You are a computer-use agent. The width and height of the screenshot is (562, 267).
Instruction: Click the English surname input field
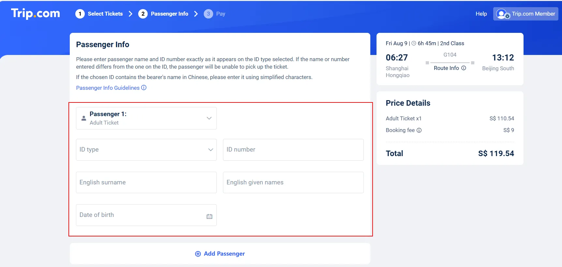[146, 182]
